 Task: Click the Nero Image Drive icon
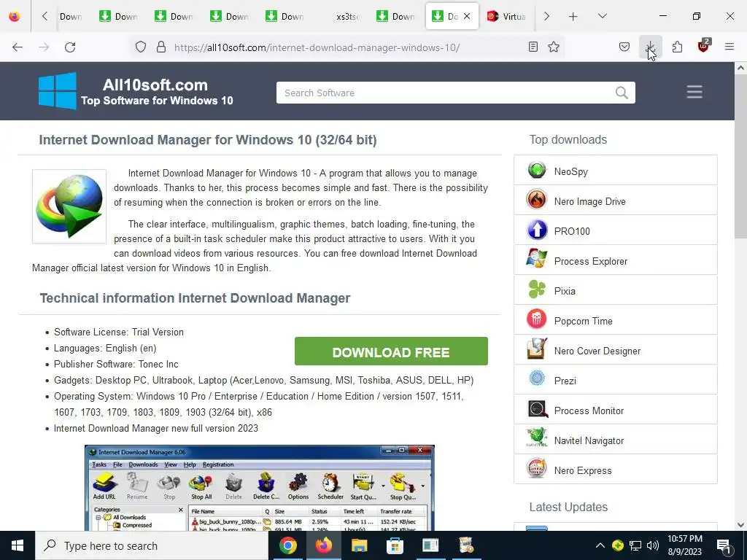coord(537,200)
